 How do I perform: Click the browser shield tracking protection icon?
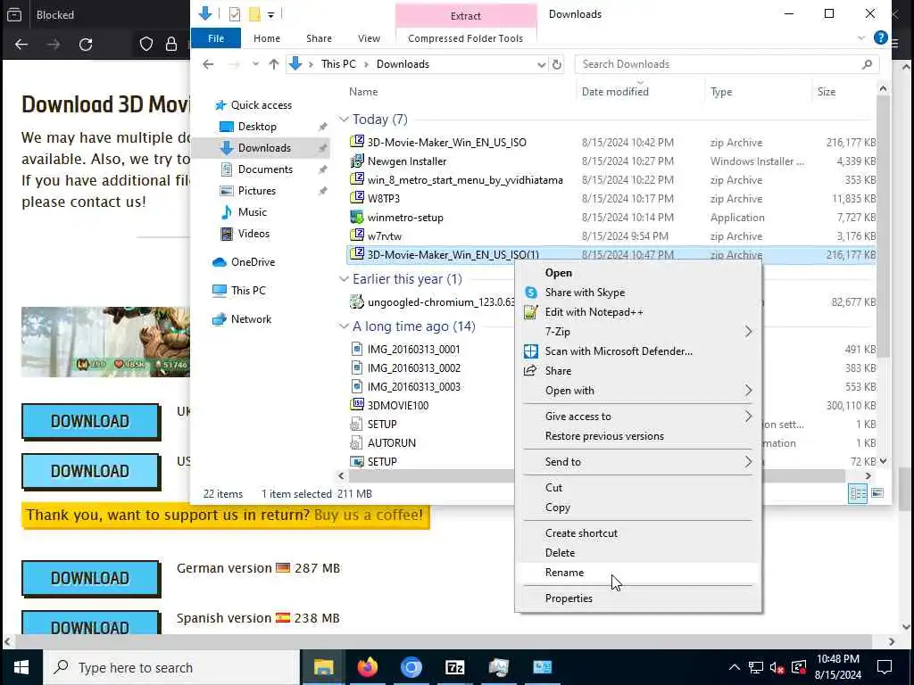[145, 45]
